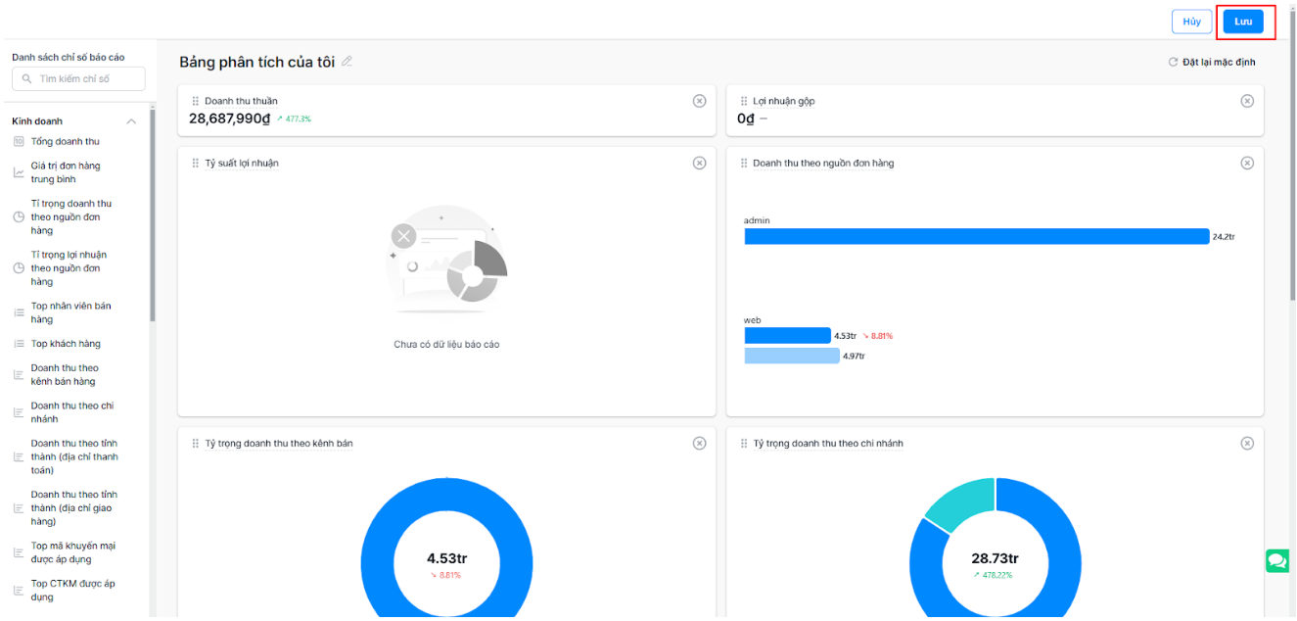Click the bar icon beside Doanh thu theo kênh bán hàng
This screenshot has width=1297, height=621.
19,375
